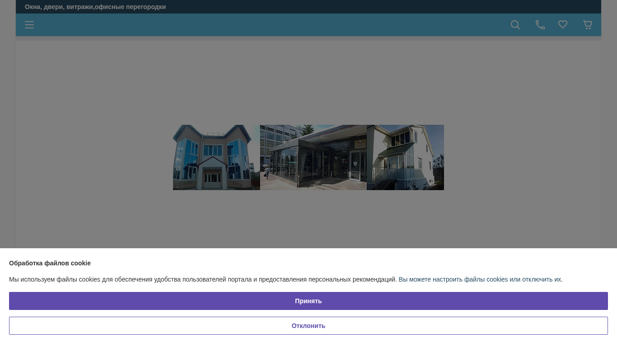This screenshot has width=617, height=346.
Task: Click the phone contact icon
Action: point(540,25)
